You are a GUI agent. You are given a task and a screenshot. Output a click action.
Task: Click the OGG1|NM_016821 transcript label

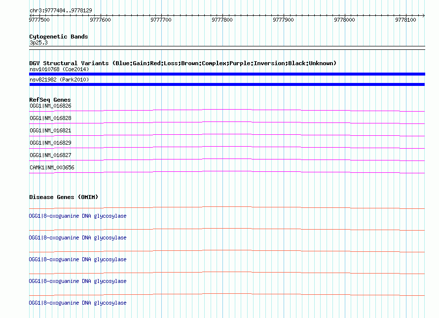click(x=50, y=130)
